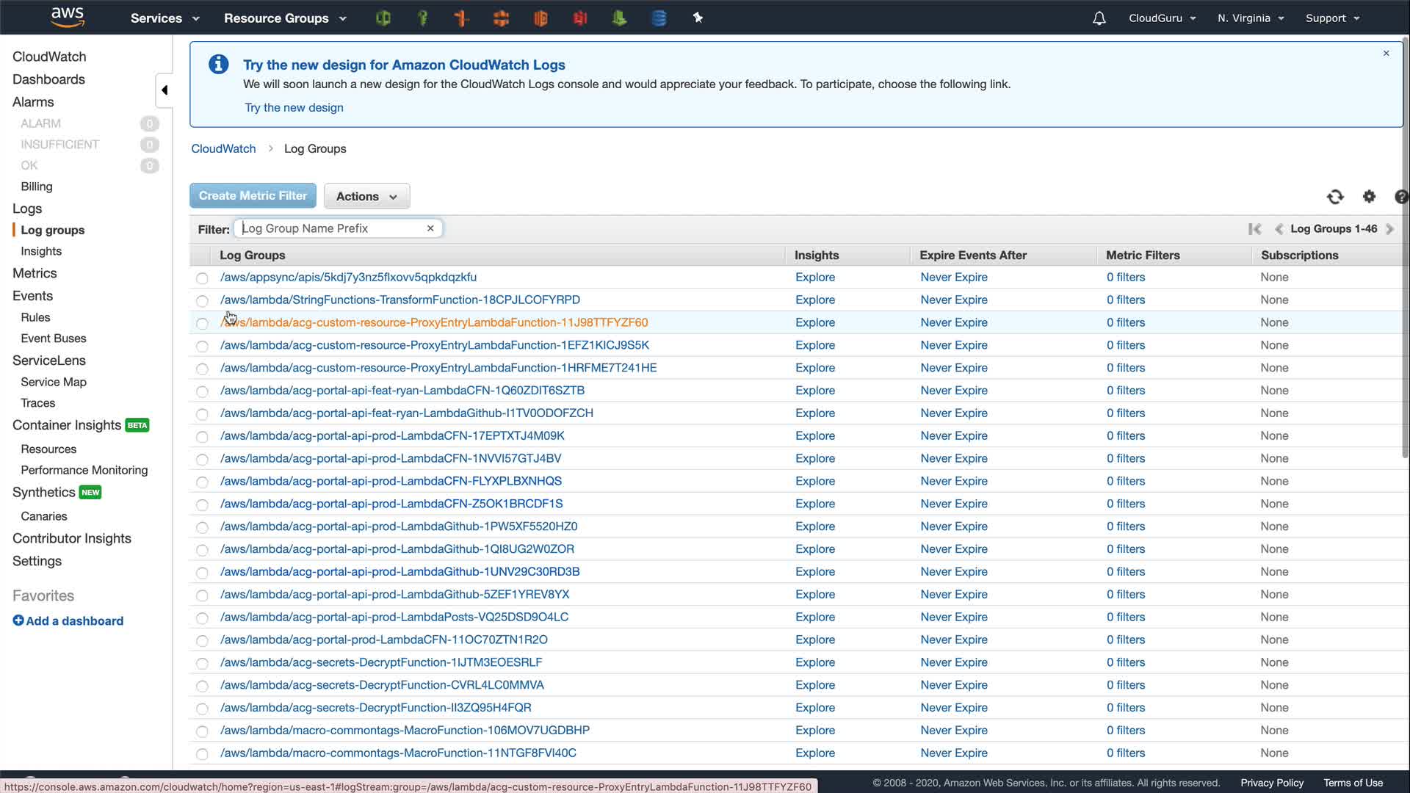
Task: Open the gear column settings
Action: (x=1369, y=197)
